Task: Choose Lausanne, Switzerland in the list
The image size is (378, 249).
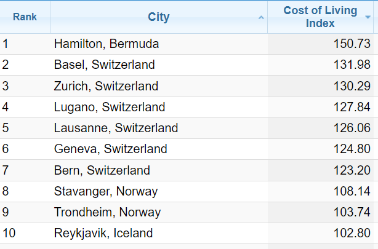Action: (x=116, y=128)
